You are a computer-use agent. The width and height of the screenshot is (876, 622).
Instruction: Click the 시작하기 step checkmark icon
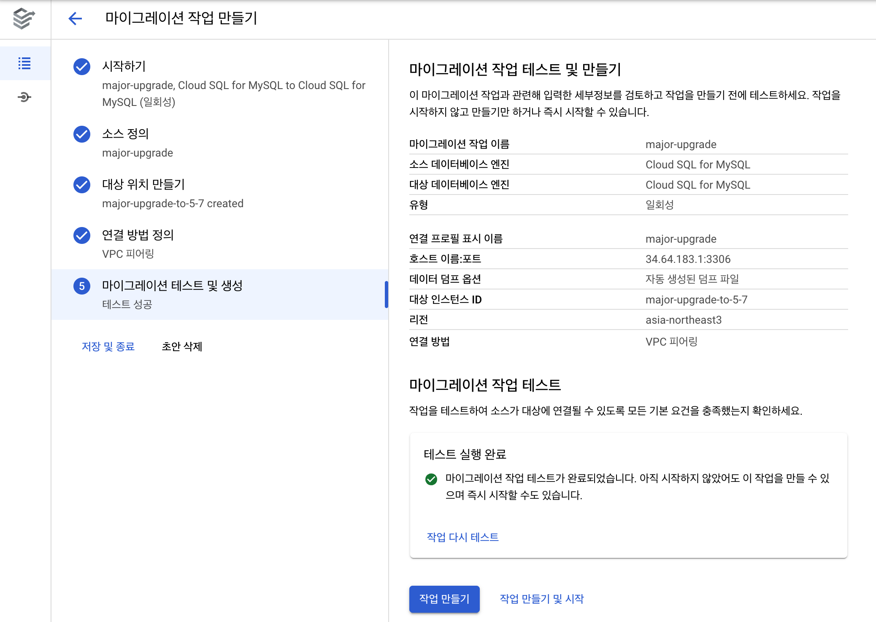tap(82, 67)
